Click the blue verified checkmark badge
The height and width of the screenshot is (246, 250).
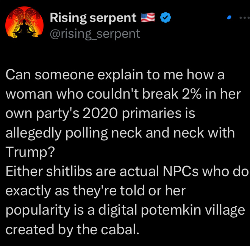[166, 17]
